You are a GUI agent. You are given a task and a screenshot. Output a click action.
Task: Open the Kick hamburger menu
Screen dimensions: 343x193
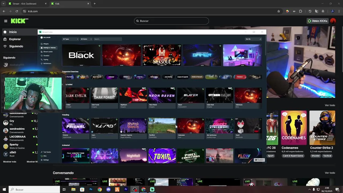pyautogui.click(x=6, y=21)
